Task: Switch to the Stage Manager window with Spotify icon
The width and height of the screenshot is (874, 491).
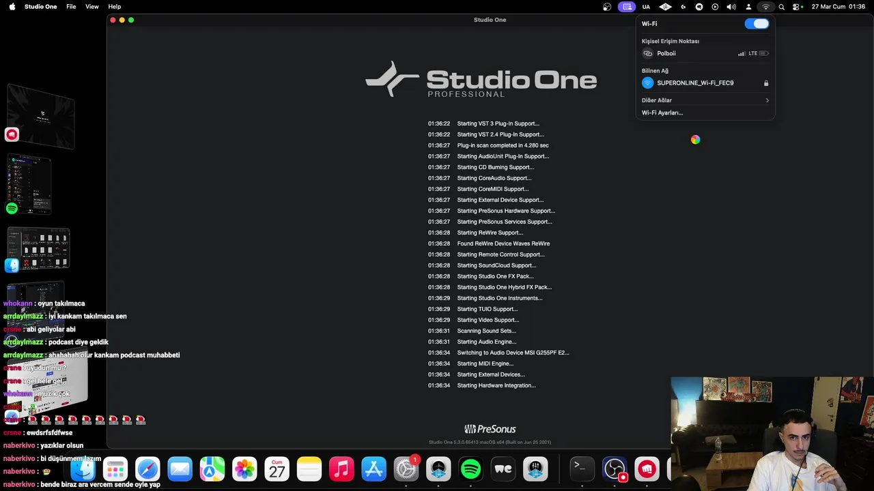Action: point(29,184)
